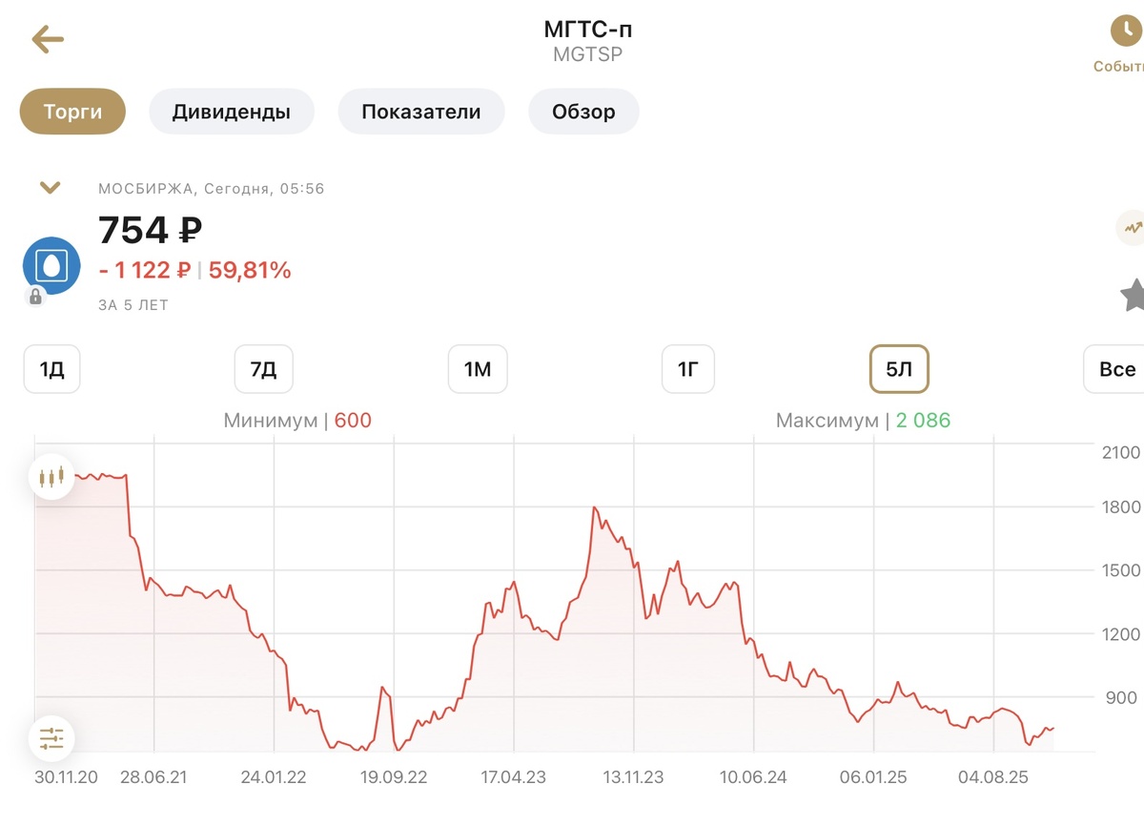This screenshot has width=1144, height=826.
Task: Select the highlighted 5Л period button
Action: (899, 369)
